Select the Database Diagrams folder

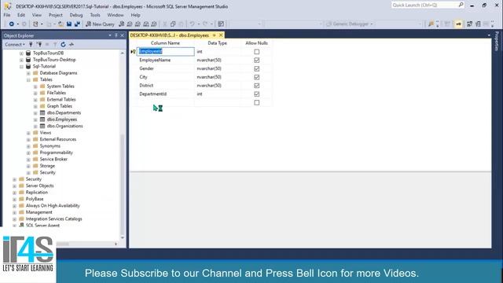pos(58,73)
